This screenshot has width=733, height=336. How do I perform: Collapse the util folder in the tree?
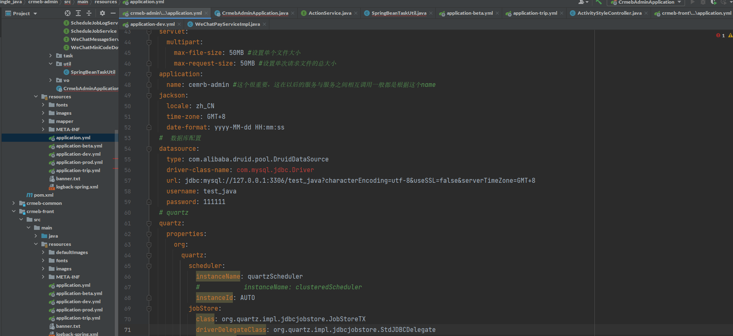50,64
